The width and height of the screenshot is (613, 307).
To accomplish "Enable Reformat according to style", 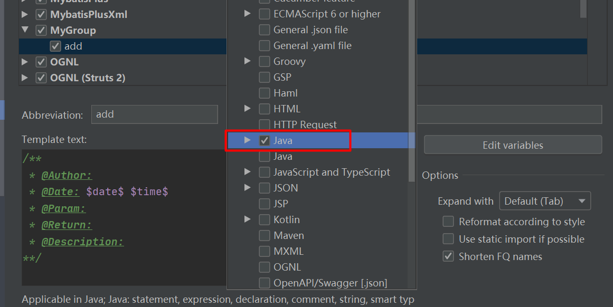I will pyautogui.click(x=448, y=222).
